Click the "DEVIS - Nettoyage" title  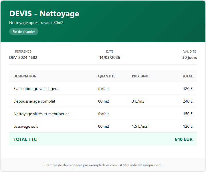pyautogui.click(x=44, y=14)
